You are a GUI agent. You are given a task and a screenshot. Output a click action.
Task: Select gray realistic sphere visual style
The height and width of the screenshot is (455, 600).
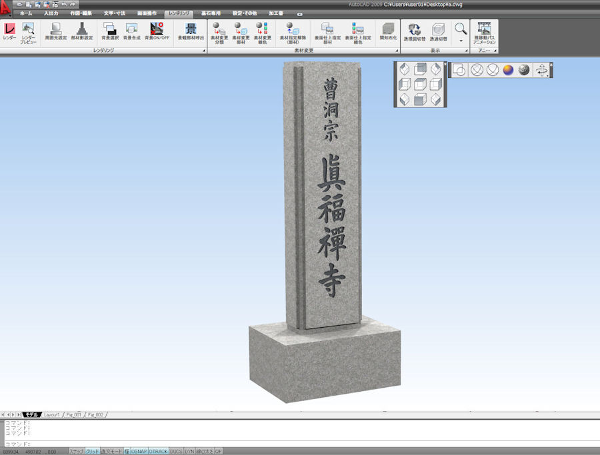point(524,70)
